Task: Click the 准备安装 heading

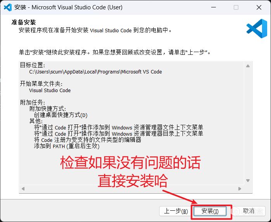Action: click(24, 22)
